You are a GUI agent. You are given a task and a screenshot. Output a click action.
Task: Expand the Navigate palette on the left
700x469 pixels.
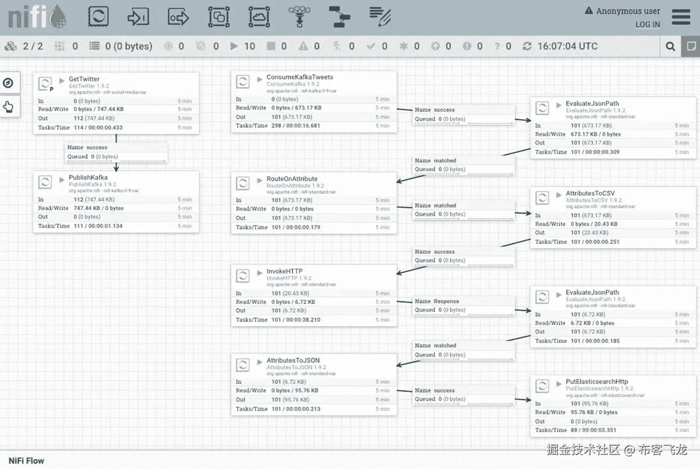pos(8,83)
